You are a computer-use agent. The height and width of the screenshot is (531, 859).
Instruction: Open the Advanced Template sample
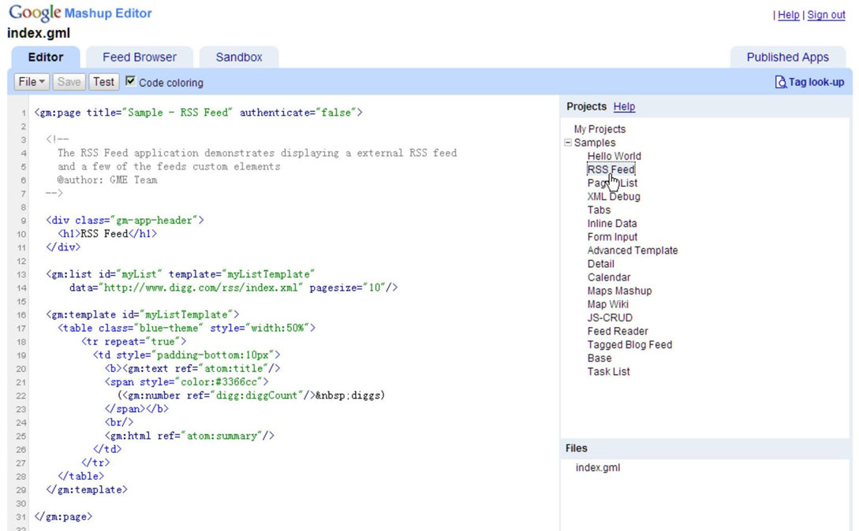[x=632, y=251]
